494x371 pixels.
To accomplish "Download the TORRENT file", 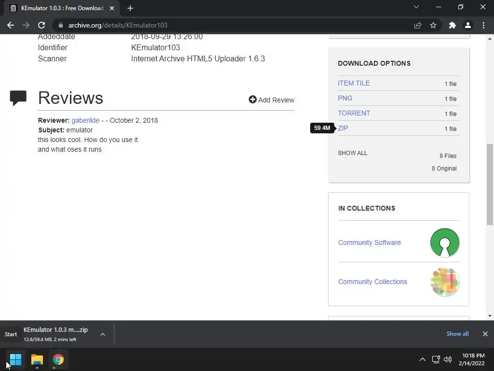I will (x=354, y=113).
